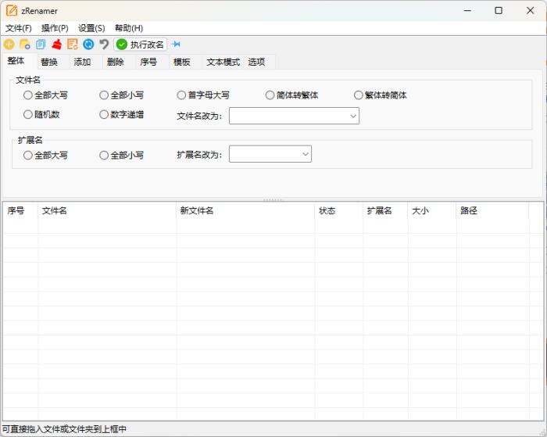547x437 pixels.
Task: Open the 文件(F) menu
Action: point(19,28)
